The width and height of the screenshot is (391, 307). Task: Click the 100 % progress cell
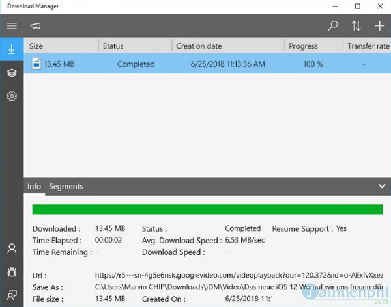coord(313,64)
